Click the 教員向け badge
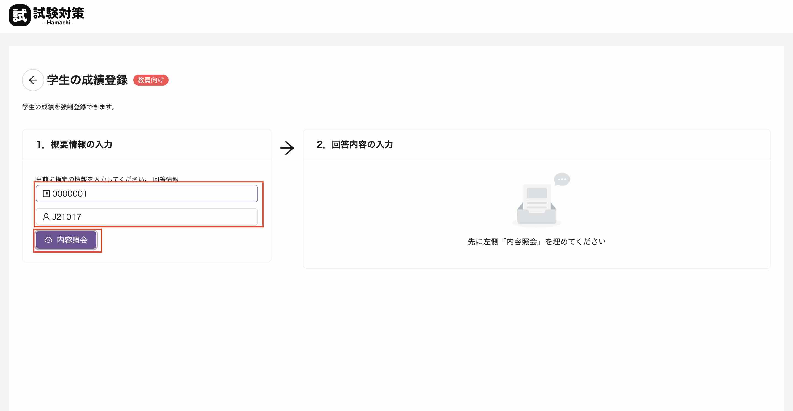The height and width of the screenshot is (411, 793). click(x=151, y=80)
